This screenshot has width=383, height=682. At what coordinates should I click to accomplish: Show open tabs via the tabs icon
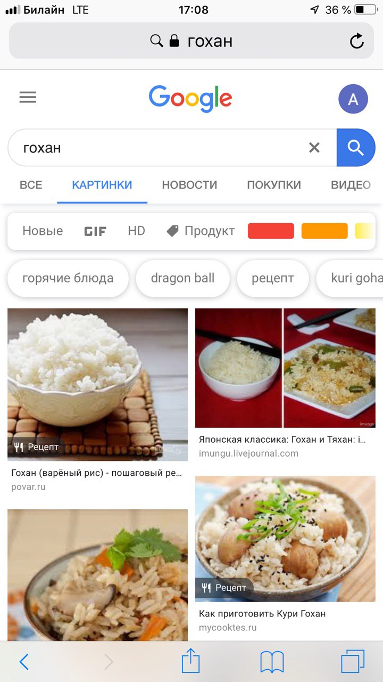pyautogui.click(x=353, y=661)
